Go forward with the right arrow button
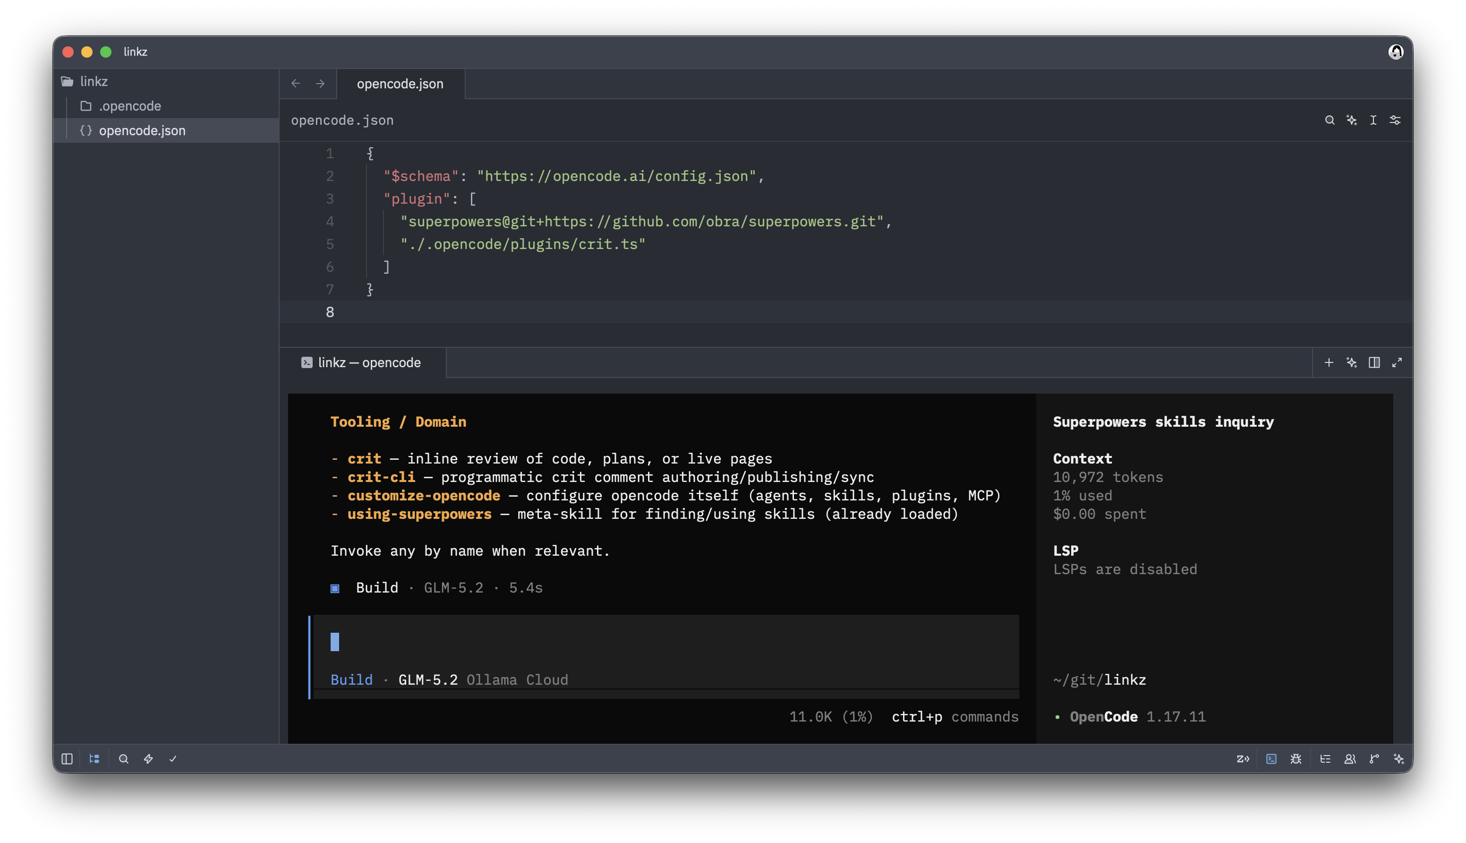 [x=320, y=83]
